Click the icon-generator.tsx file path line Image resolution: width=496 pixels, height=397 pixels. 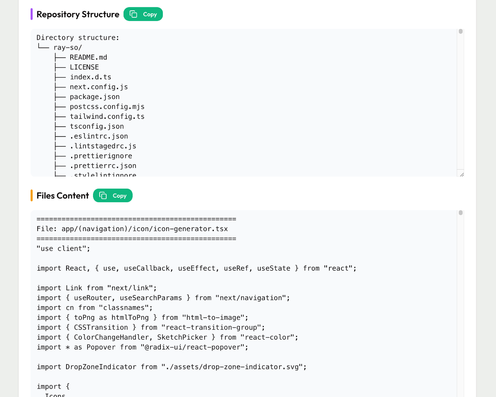(132, 229)
